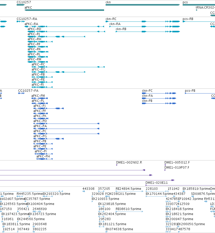This screenshot has width=215, height=233.
Task: Select the aPKC-PF protein label
Action: click(x=40, y=111)
